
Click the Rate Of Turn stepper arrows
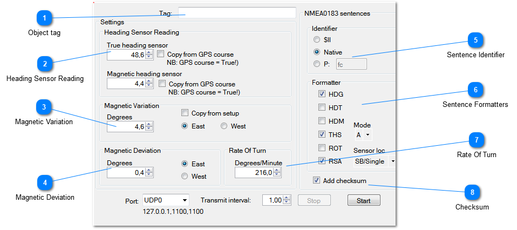point(277,172)
